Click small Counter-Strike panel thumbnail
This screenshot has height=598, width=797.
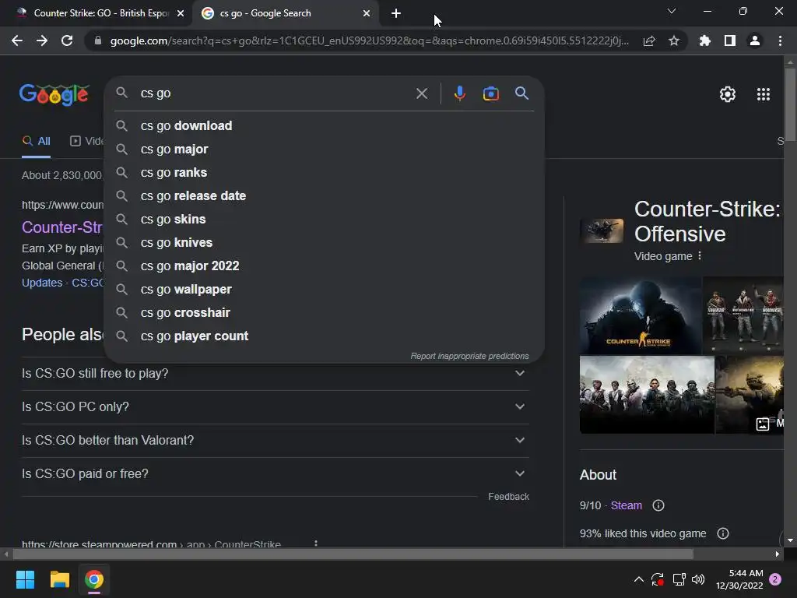(x=602, y=230)
